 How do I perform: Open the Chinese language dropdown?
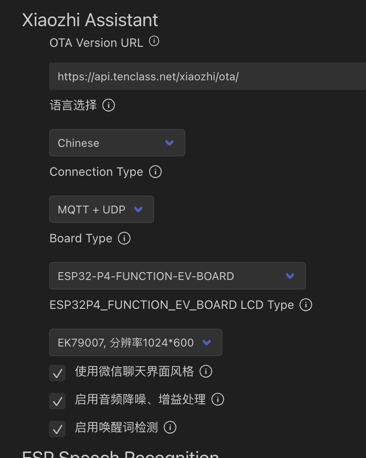pyautogui.click(x=117, y=143)
